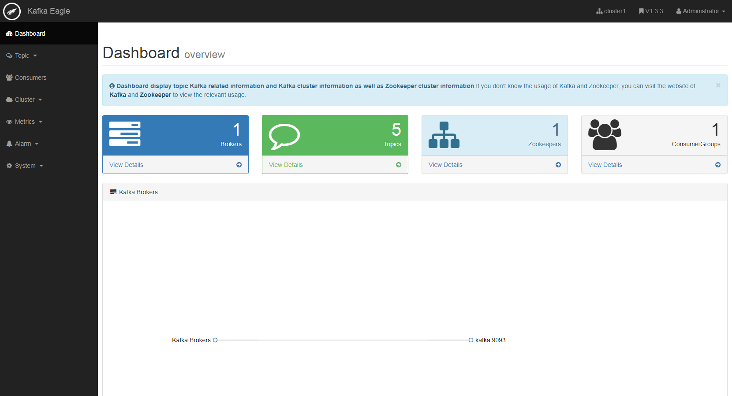Click the Cluster cloud icon in sidebar
The image size is (732, 396).
point(9,100)
